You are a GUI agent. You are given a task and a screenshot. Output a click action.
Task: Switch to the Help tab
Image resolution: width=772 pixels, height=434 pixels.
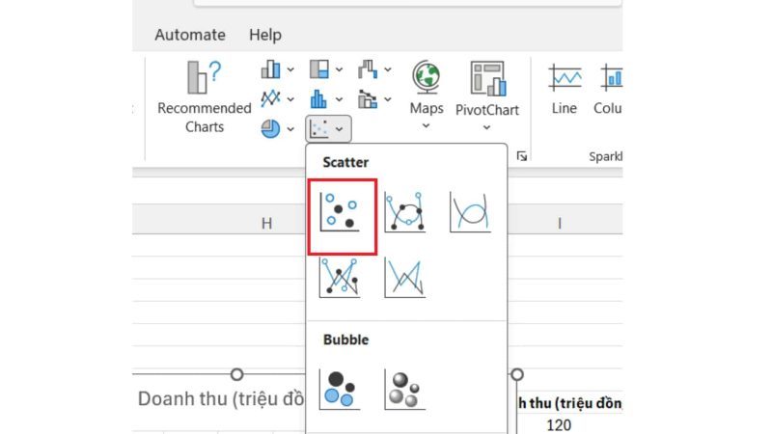click(x=265, y=35)
